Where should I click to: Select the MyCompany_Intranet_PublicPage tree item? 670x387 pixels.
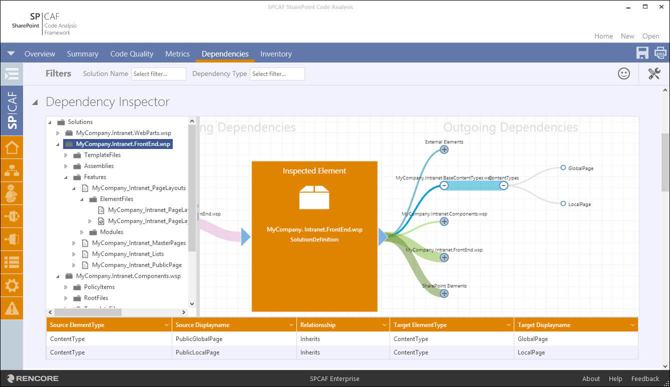click(137, 265)
